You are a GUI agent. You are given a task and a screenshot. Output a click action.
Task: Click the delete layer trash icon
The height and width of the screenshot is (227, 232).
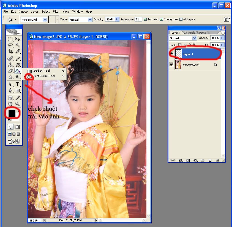click(x=217, y=160)
